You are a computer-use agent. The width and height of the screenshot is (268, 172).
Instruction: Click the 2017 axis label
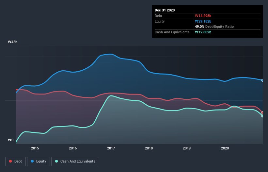click(x=111, y=148)
